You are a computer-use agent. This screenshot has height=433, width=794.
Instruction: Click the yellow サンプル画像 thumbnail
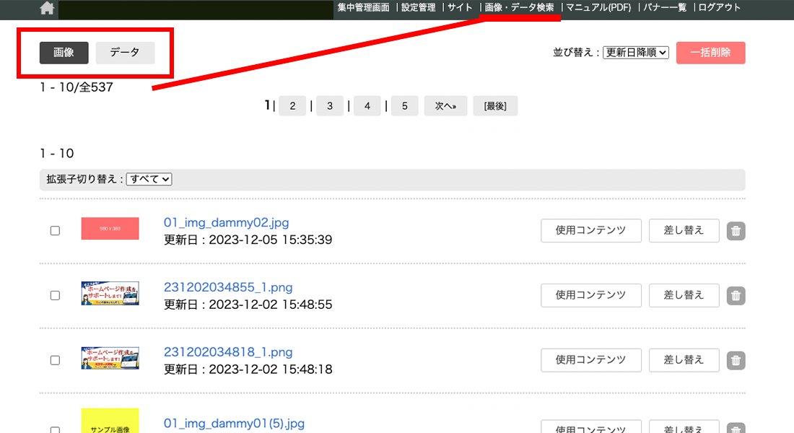[110, 421]
